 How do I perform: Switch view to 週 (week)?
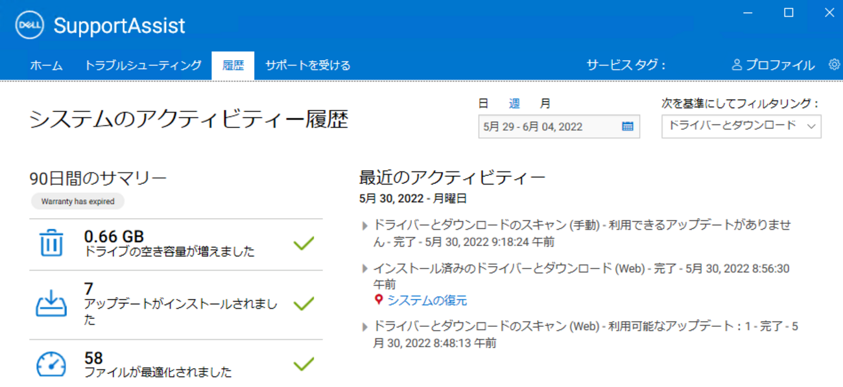[514, 103]
